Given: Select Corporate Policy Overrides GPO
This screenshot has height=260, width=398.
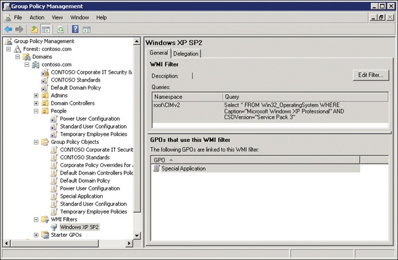Looking at the screenshot, I should tap(96, 165).
